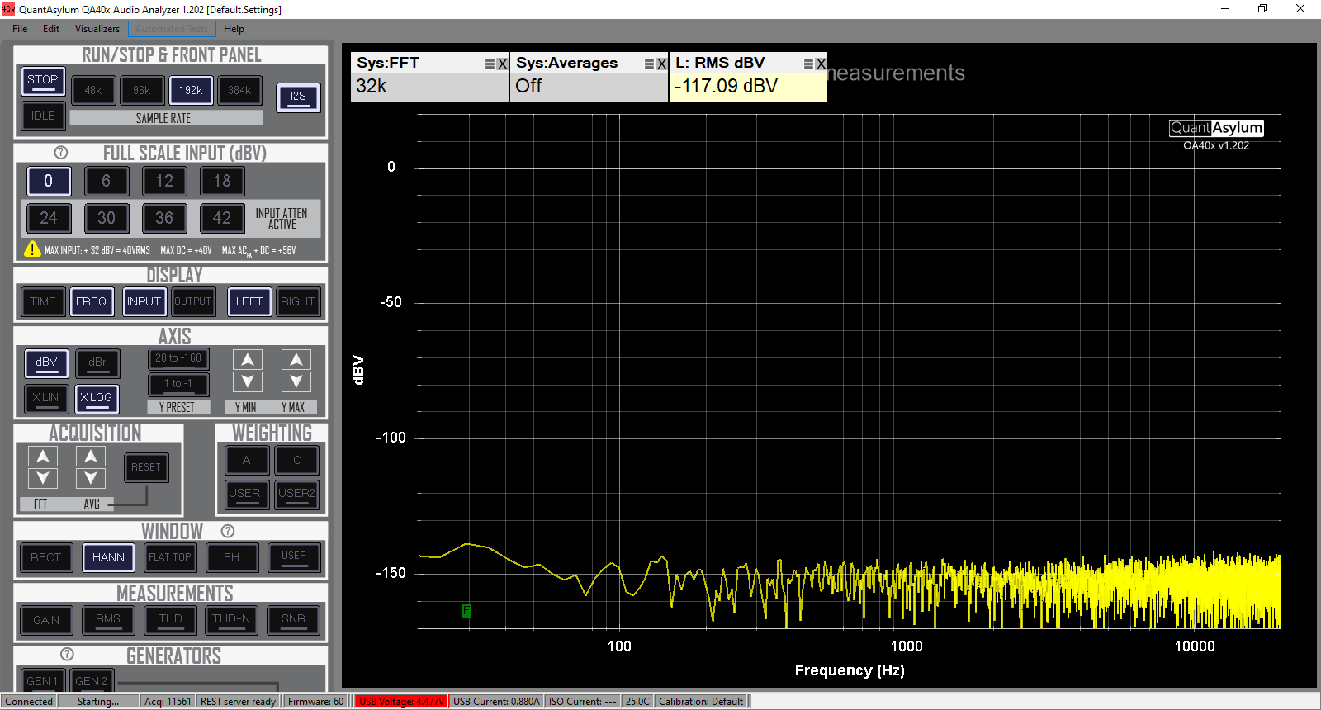Apply the 1 to -1 Y preset
This screenshot has height=710, width=1321.
pos(178,384)
